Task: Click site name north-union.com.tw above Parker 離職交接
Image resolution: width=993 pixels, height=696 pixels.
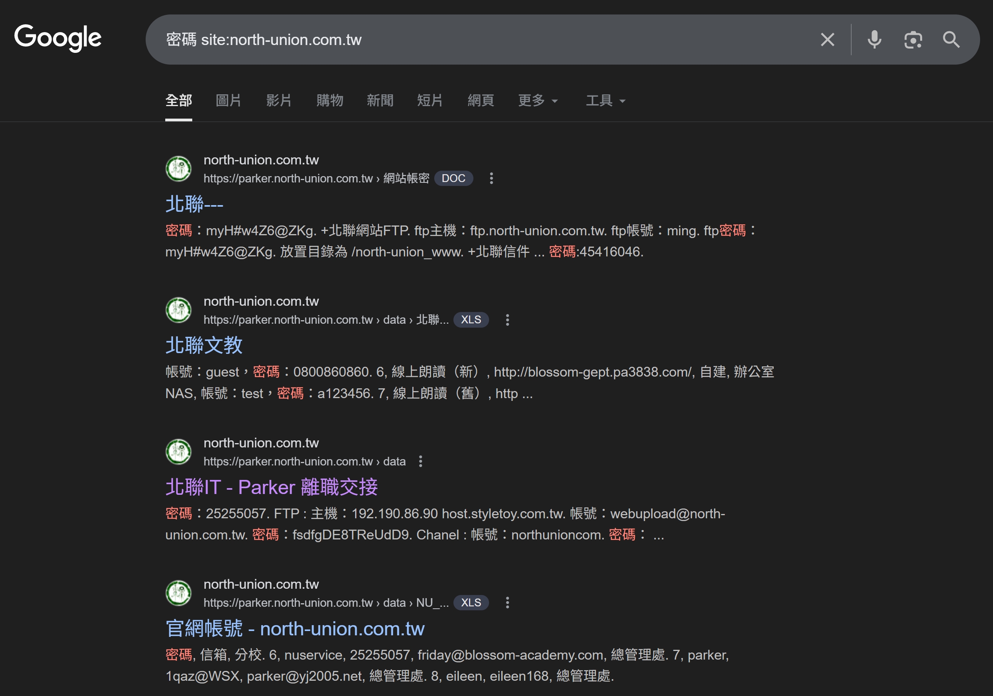Action: click(261, 443)
